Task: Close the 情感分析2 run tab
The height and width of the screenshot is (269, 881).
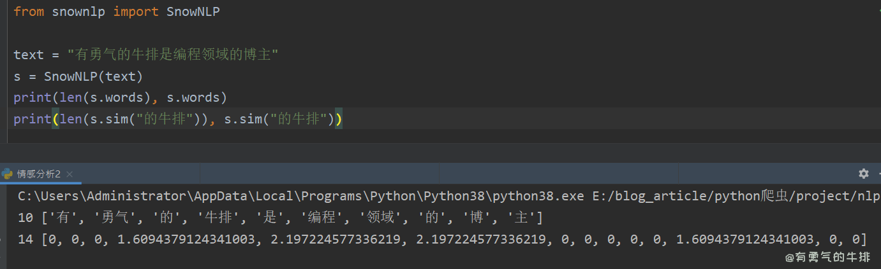Action: (x=70, y=174)
